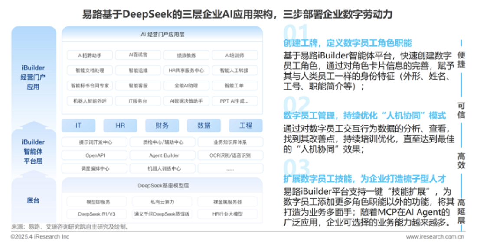
Task: Select Agent Builder in the platform layer
Action: 162,155
